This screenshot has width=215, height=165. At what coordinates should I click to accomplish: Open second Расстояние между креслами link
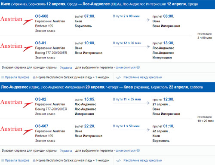(x=143, y=160)
